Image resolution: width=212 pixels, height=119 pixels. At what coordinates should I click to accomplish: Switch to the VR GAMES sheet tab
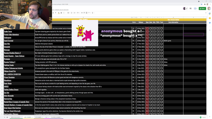tap(38, 117)
